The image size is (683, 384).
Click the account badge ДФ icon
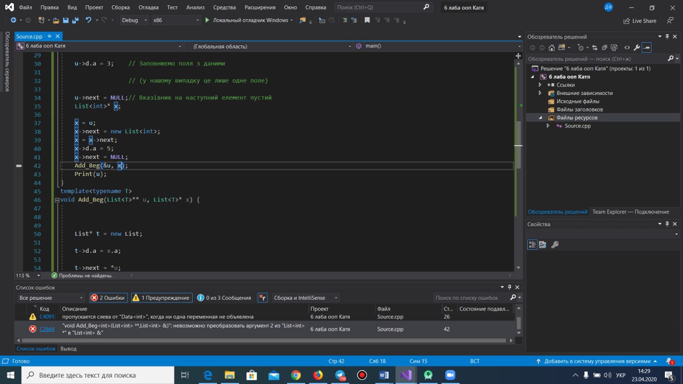[x=608, y=7]
